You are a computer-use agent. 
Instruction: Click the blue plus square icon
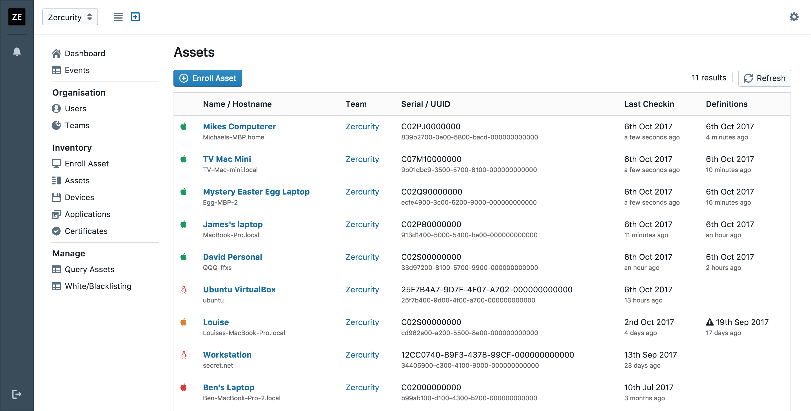(135, 17)
